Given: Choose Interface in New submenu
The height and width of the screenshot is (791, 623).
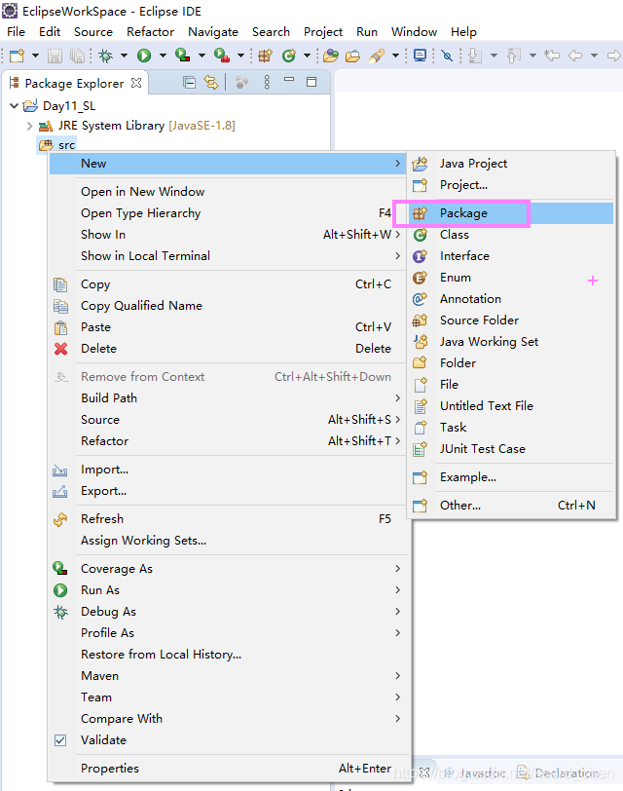Looking at the screenshot, I should click(511, 256).
